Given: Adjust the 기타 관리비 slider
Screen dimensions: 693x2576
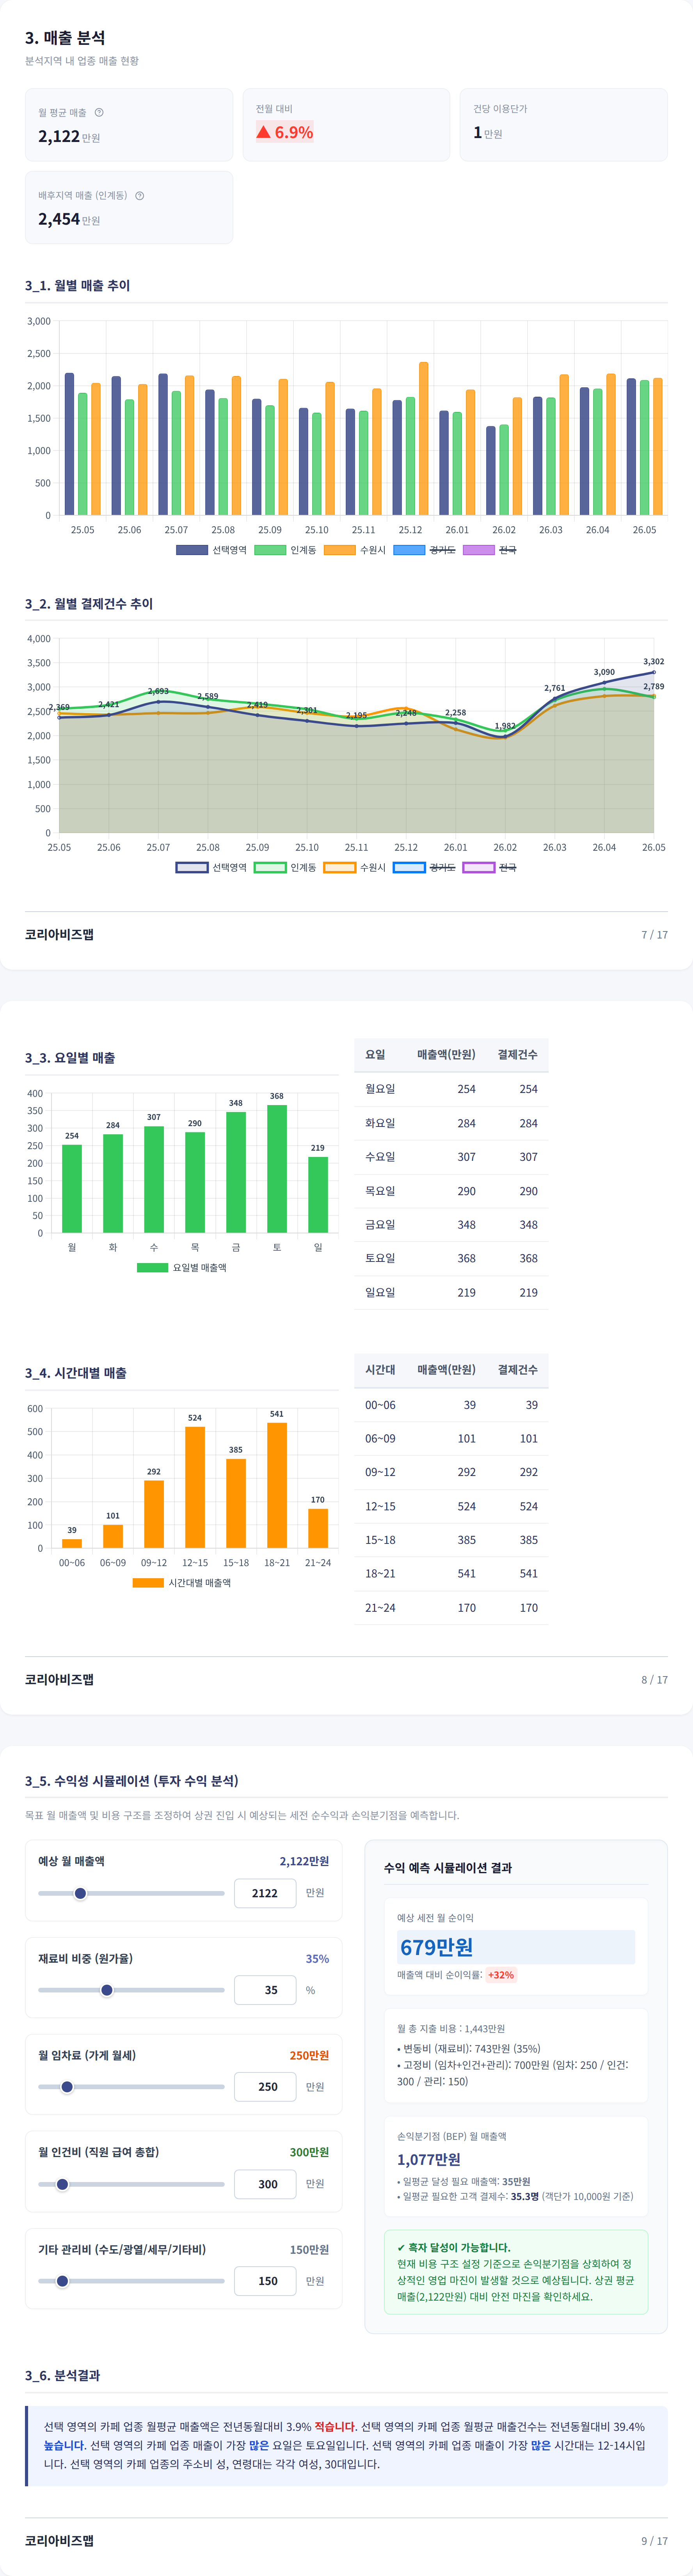Looking at the screenshot, I should [131, 2281].
